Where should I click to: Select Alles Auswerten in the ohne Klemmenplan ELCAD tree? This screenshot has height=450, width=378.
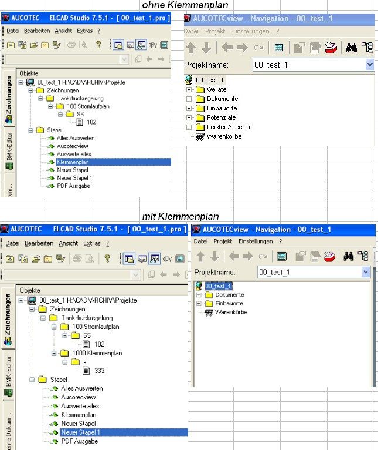[76, 138]
